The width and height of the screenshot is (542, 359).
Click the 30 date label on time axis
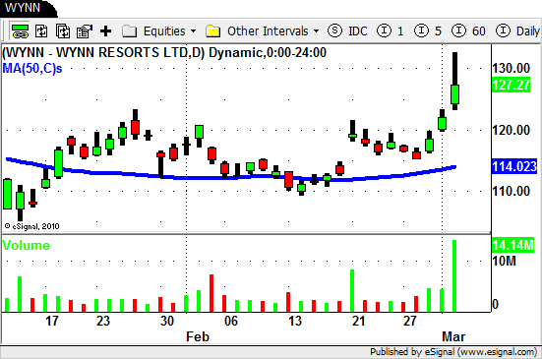tap(167, 321)
